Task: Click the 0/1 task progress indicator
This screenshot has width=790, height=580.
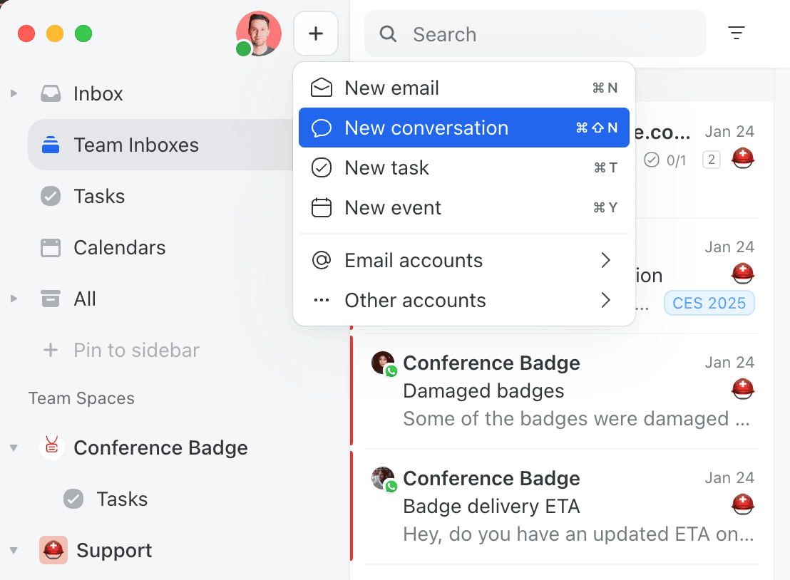Action: pos(665,160)
